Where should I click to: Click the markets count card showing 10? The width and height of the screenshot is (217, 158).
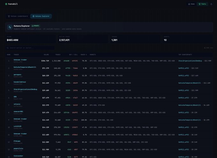tap(188, 39)
